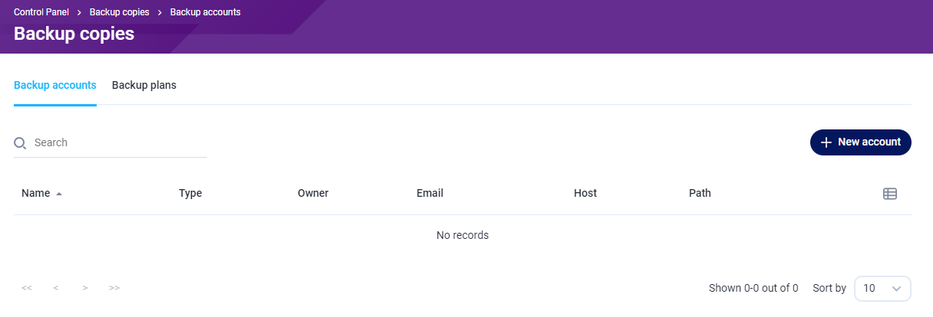Click the Host column header
This screenshot has height=317, width=933.
(585, 193)
